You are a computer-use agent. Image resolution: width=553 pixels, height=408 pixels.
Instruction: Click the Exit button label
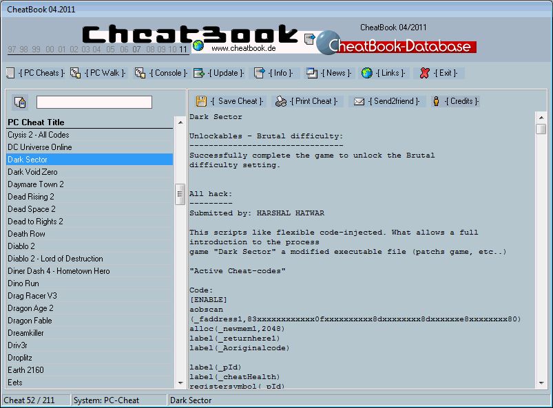445,73
